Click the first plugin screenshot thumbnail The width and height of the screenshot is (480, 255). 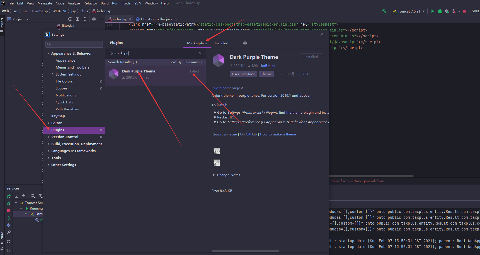(x=217, y=151)
